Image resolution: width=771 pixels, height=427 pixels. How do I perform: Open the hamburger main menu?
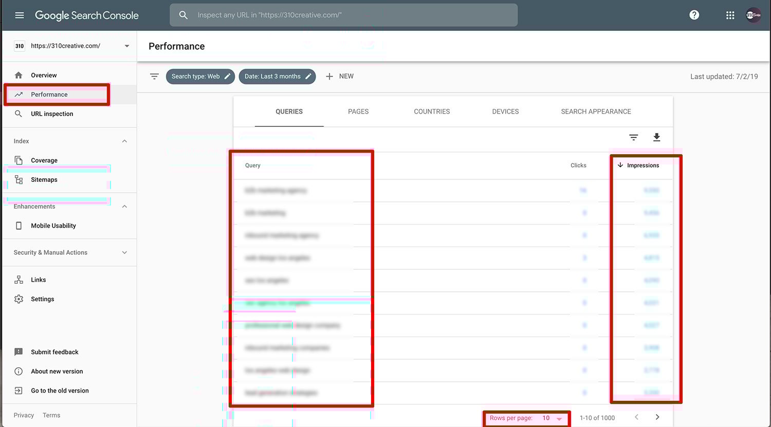20,15
